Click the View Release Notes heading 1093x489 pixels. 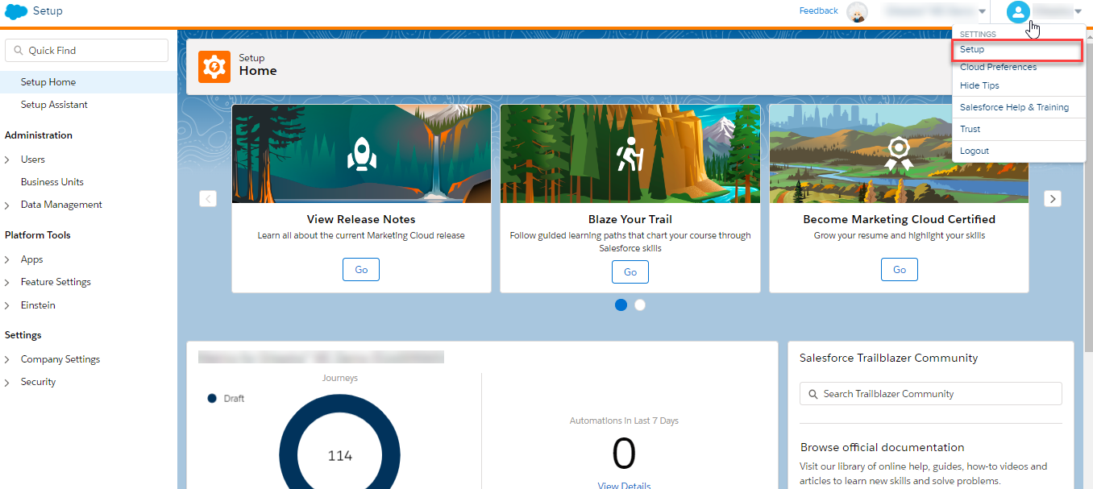pyautogui.click(x=361, y=219)
